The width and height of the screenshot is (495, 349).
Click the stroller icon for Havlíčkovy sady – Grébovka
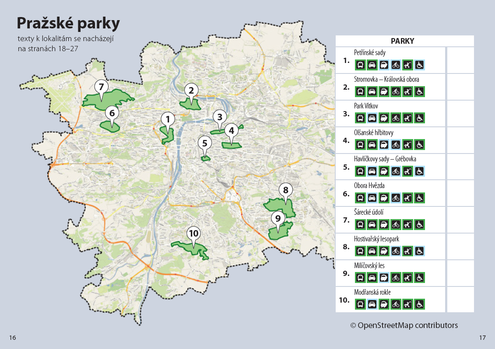[x=407, y=171]
